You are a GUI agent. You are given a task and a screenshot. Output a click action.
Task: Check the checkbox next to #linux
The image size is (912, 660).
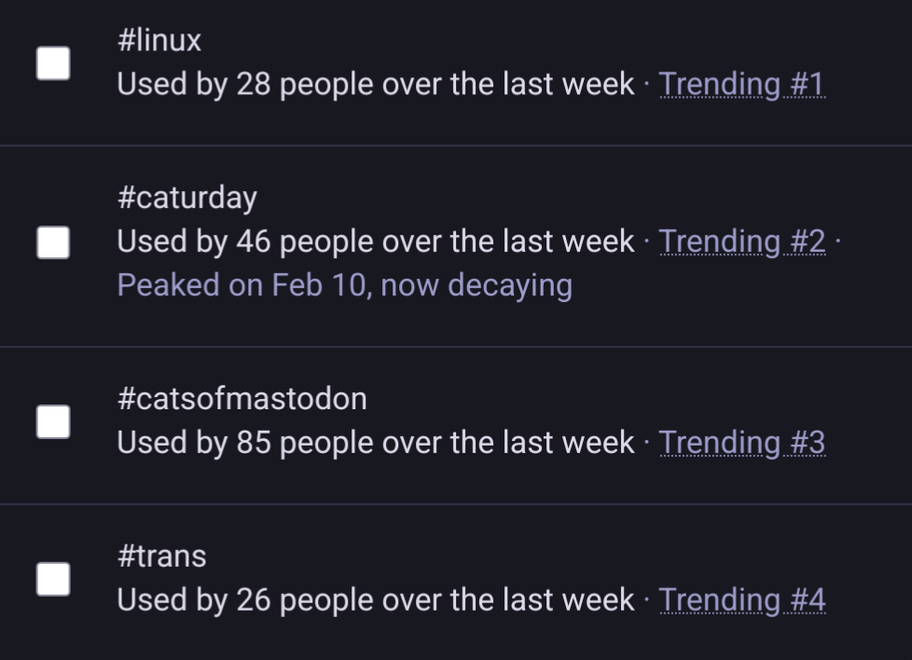click(54, 62)
